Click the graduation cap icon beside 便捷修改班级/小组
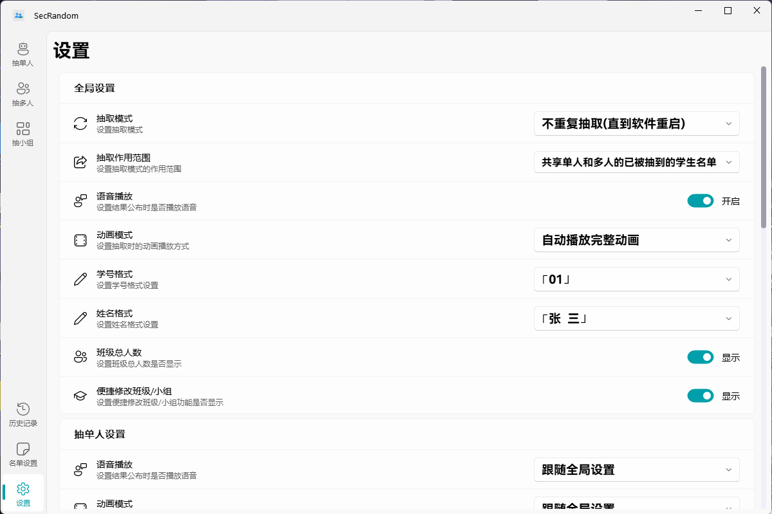Image resolution: width=772 pixels, height=514 pixels. [80, 396]
